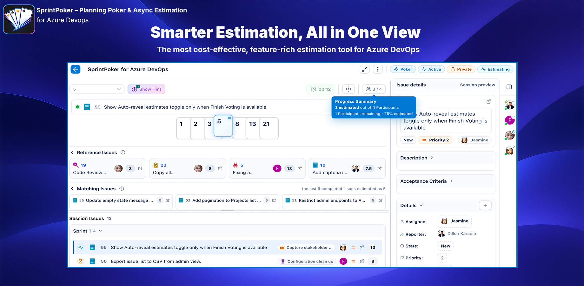This screenshot has width=584, height=286.
Task: Click the Show Hint button
Action: 146,89
